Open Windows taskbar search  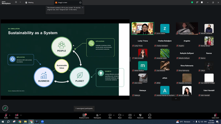coord(8,122)
